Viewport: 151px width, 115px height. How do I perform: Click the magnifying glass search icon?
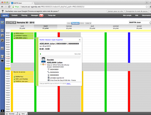click(x=2, y=35)
